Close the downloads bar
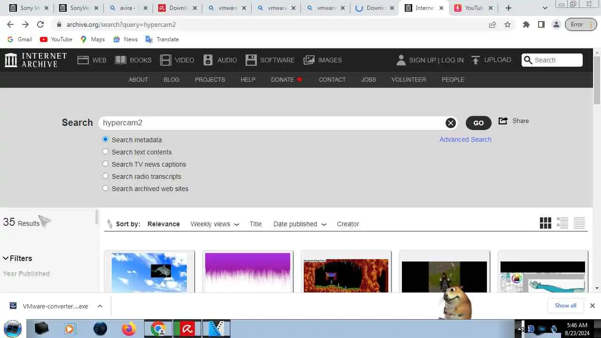 [593, 306]
